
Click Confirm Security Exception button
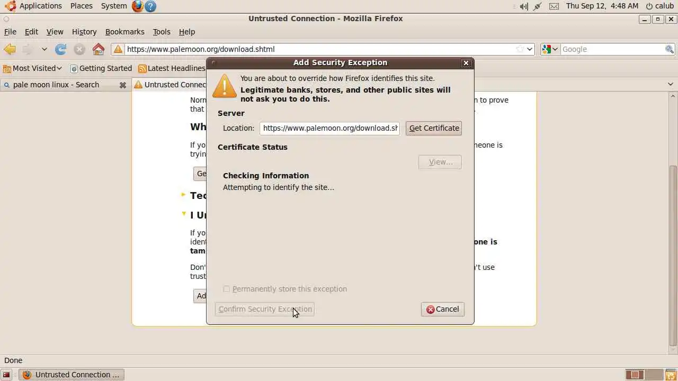265,309
